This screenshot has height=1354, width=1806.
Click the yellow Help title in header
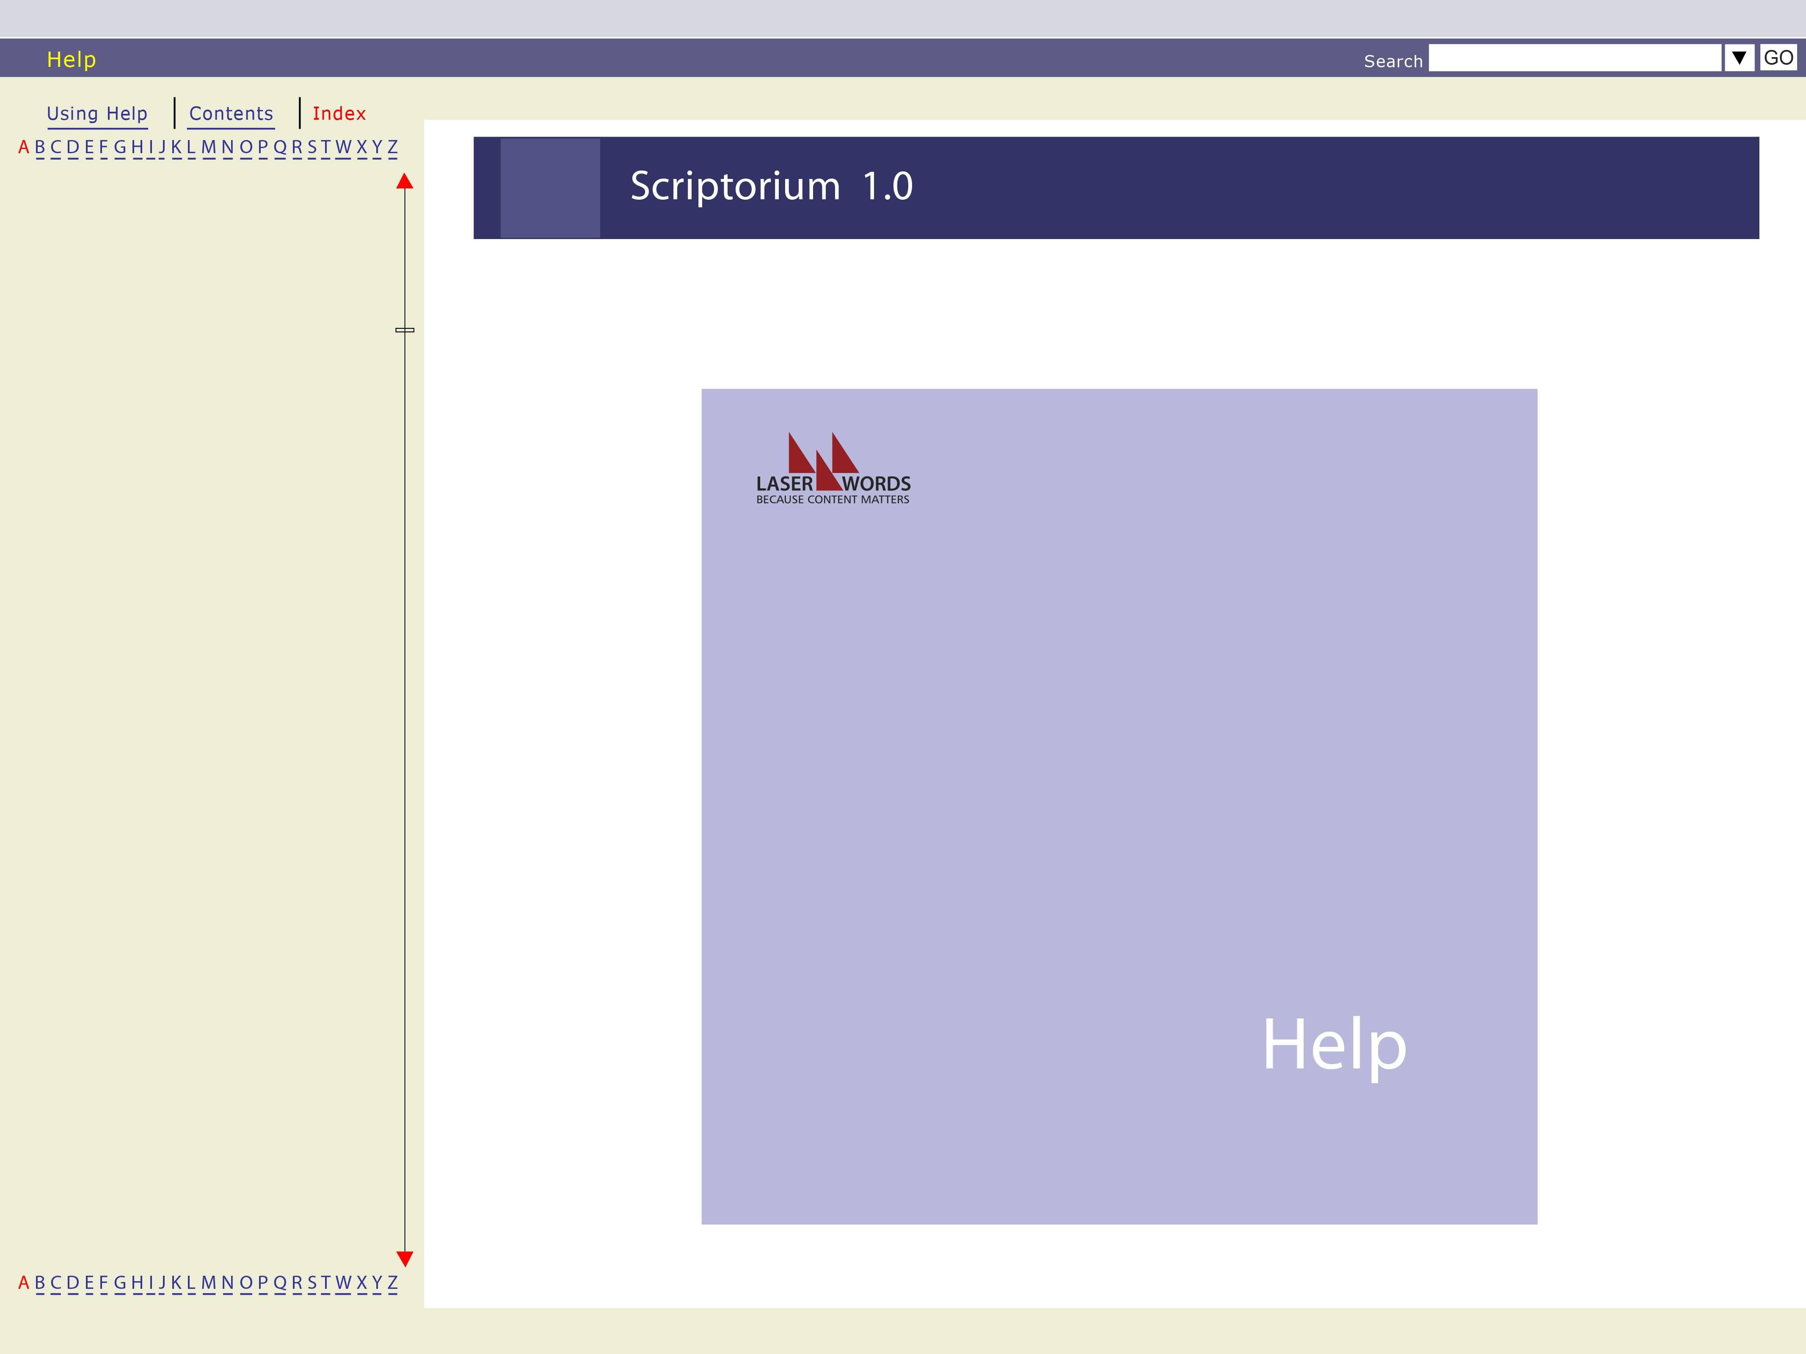pyautogui.click(x=71, y=59)
